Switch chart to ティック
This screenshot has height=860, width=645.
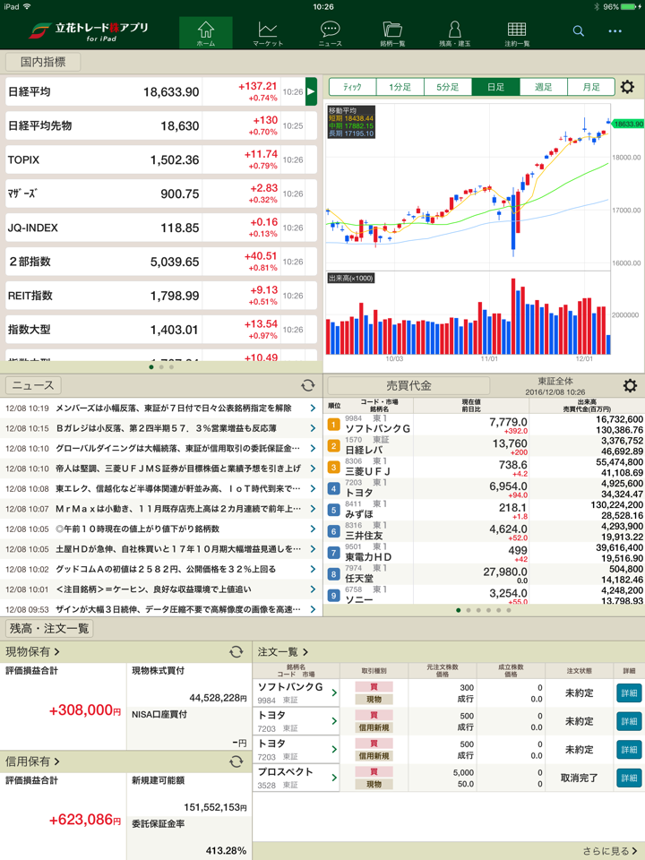[353, 87]
